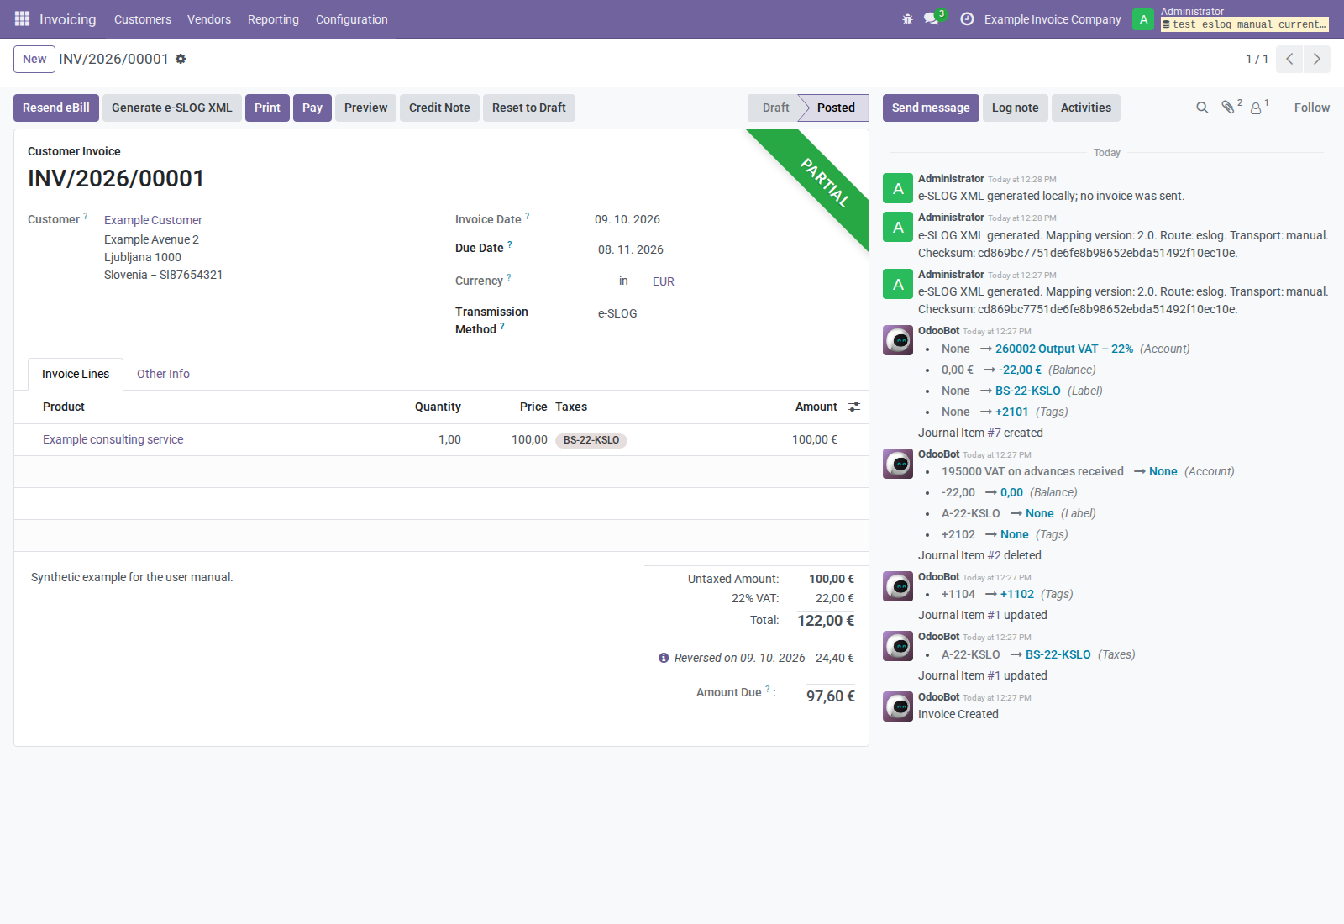Click Generate e-SLOG XML button

click(172, 108)
